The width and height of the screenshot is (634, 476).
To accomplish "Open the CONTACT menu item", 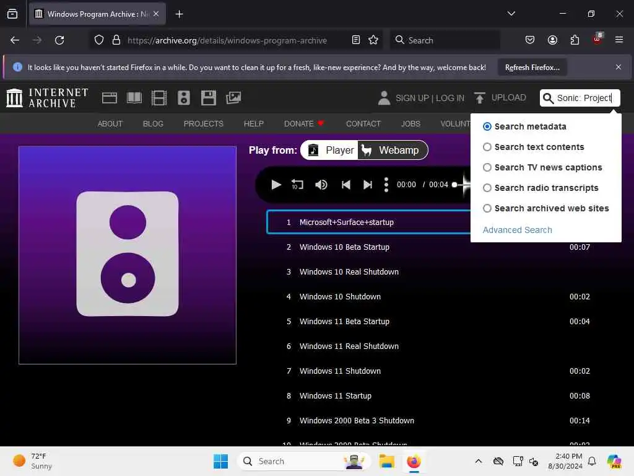I will (x=363, y=124).
